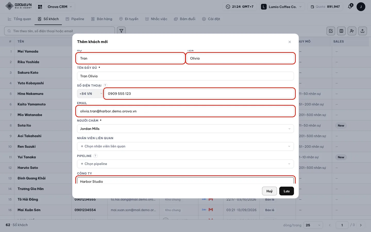Click the full name field Tran Olivia

(185, 76)
